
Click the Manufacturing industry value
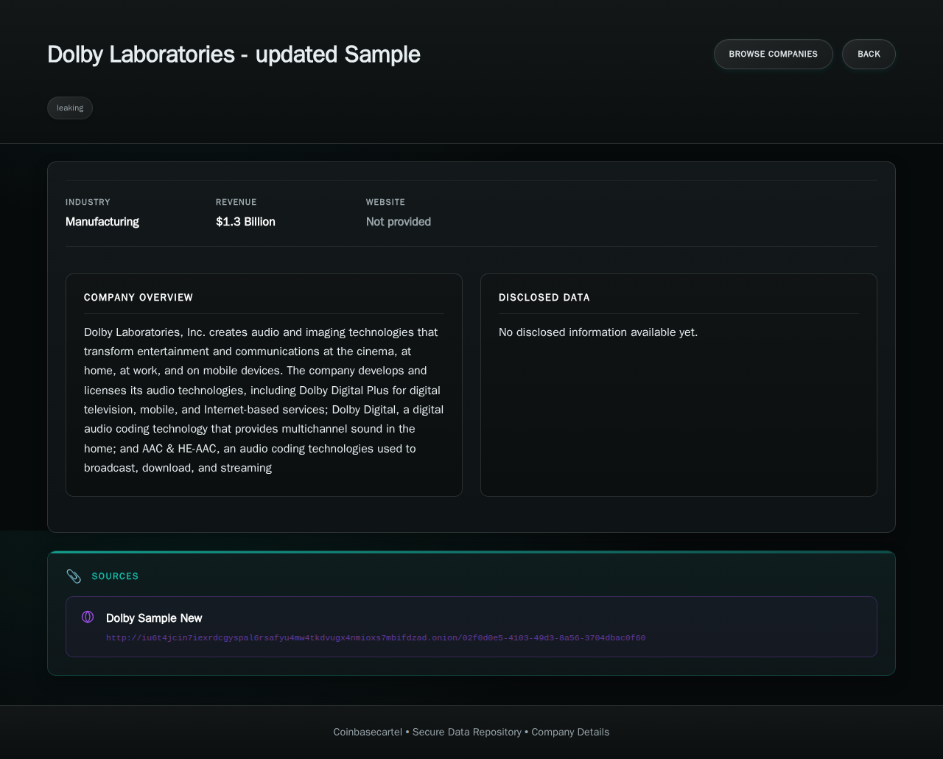coord(102,222)
